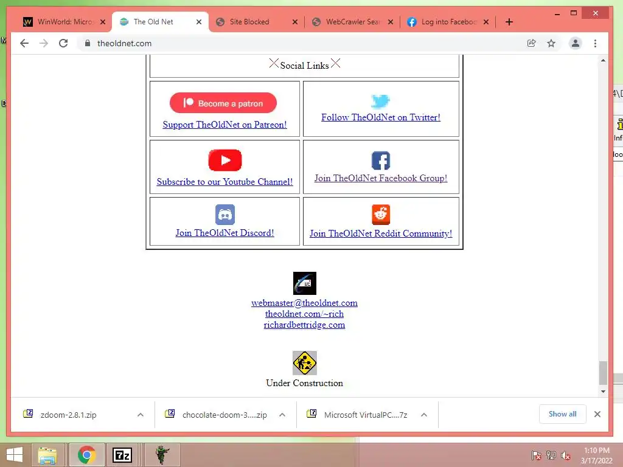The width and height of the screenshot is (623, 467).
Task: Bookmark this page with the star icon
Action: click(x=551, y=43)
